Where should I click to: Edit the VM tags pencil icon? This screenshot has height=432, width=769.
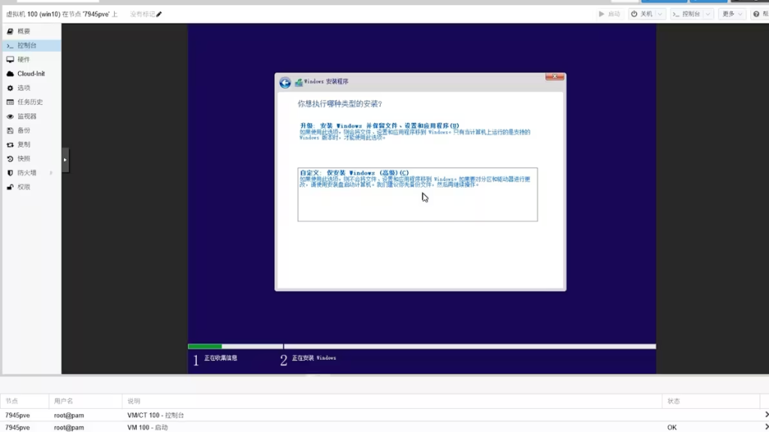tap(159, 14)
